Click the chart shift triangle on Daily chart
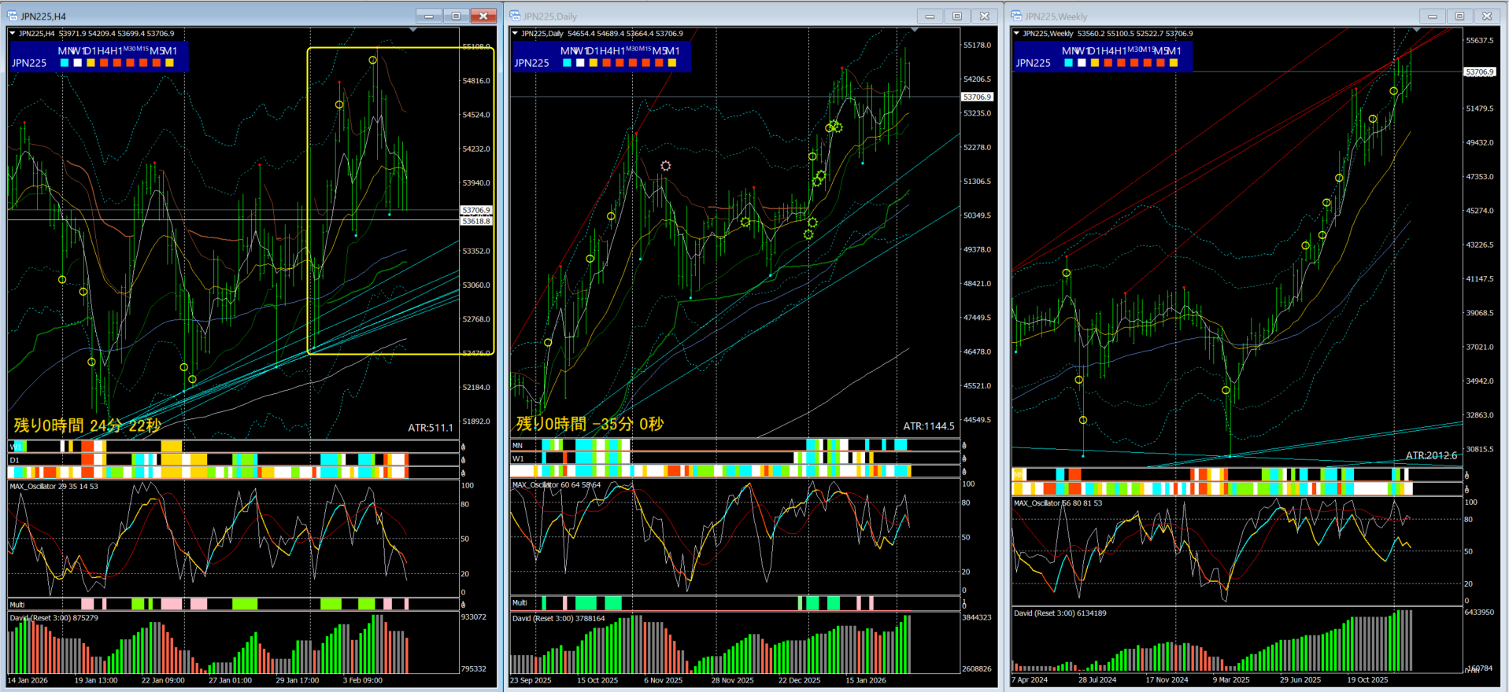The image size is (1509, 692). point(915,30)
